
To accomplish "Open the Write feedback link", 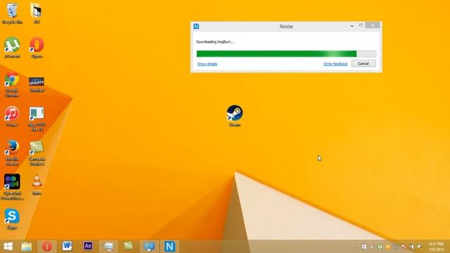I will [335, 64].
